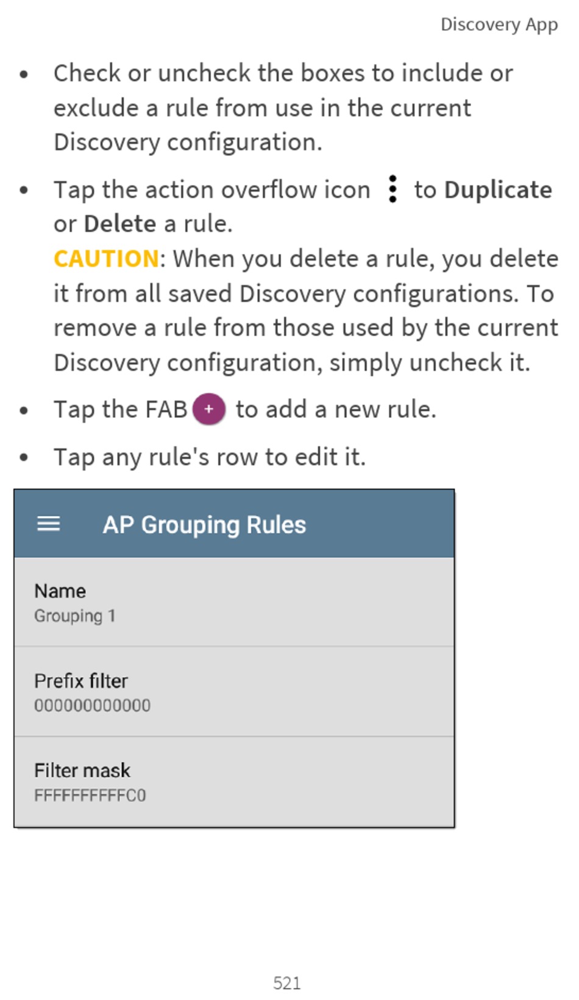
Task: Edit the 000000000000 prefix value
Action: pos(92,705)
